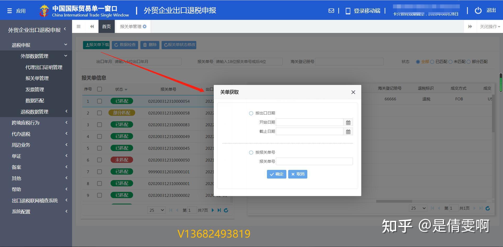Select the 部分匹配 status radio

468,62
